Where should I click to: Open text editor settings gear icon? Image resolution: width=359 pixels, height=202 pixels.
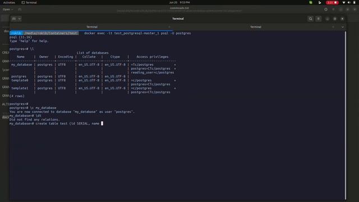pyautogui.click(x=326, y=10)
